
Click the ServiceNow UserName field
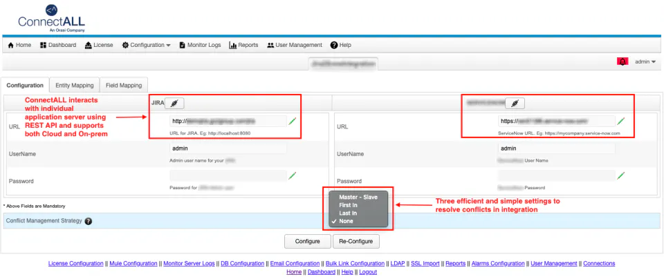point(556,148)
